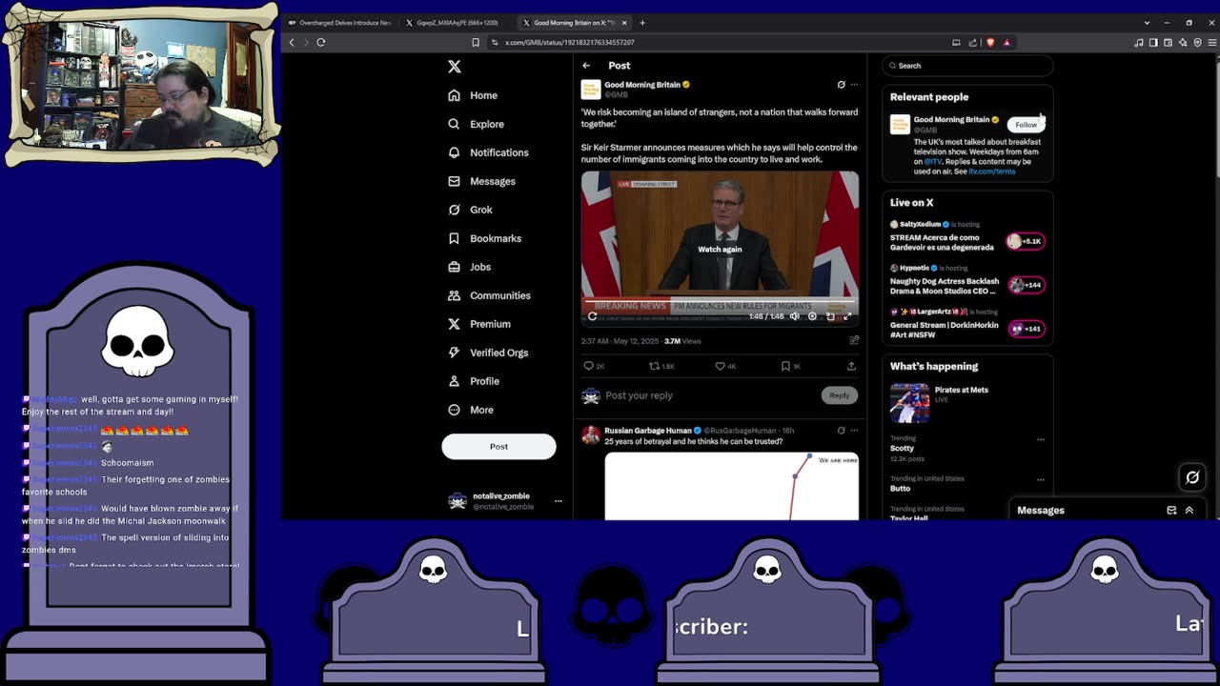Mute the video with the speaker icon

coord(795,316)
